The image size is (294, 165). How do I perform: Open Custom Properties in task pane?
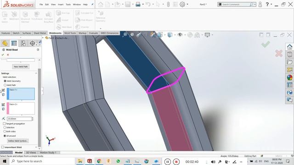[x=290, y=85]
